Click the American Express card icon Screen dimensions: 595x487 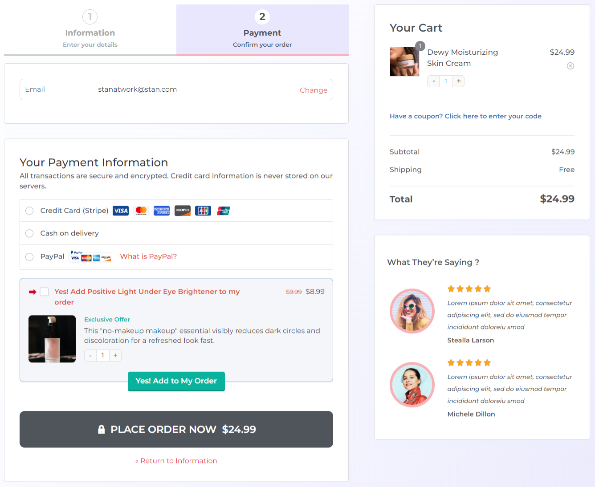click(162, 211)
